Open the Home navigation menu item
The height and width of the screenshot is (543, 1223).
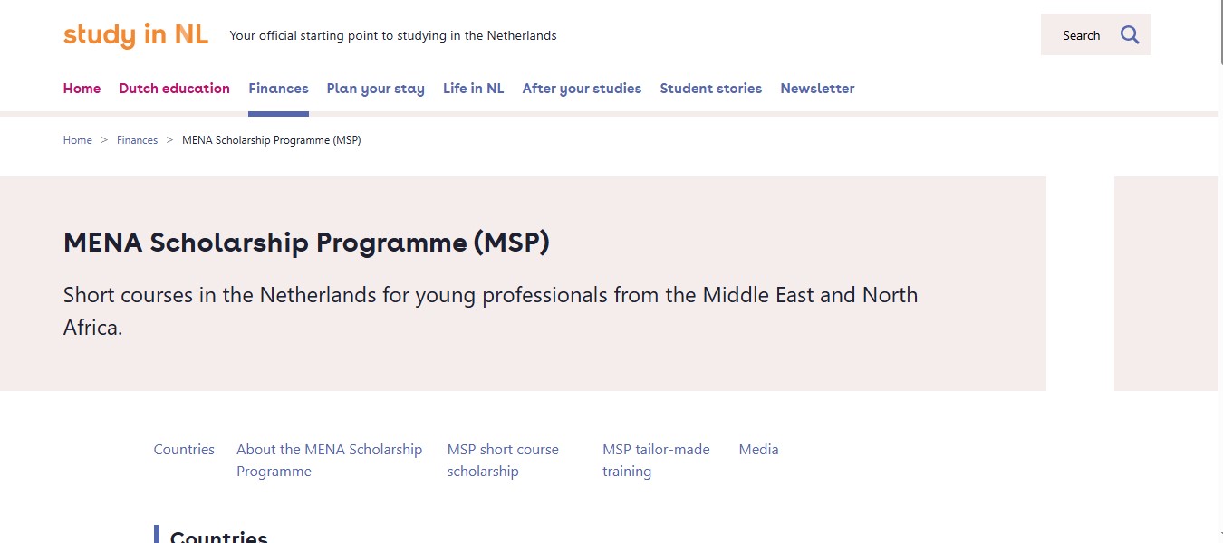pyautogui.click(x=82, y=89)
